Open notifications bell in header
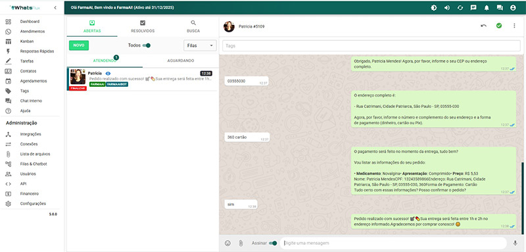Screen dimensions: 526x252 (487, 8)
